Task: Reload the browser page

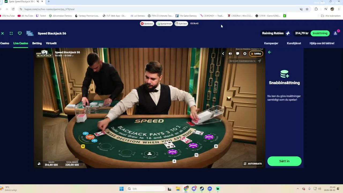Action: pos(13,9)
